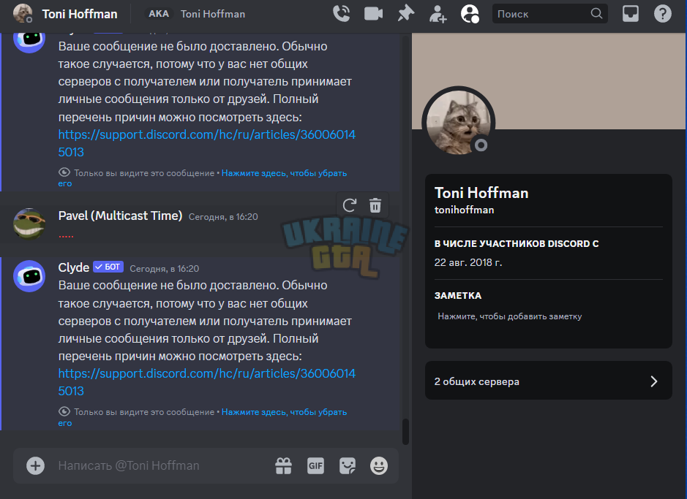Click Clyde's avatar in lower message

point(29,276)
